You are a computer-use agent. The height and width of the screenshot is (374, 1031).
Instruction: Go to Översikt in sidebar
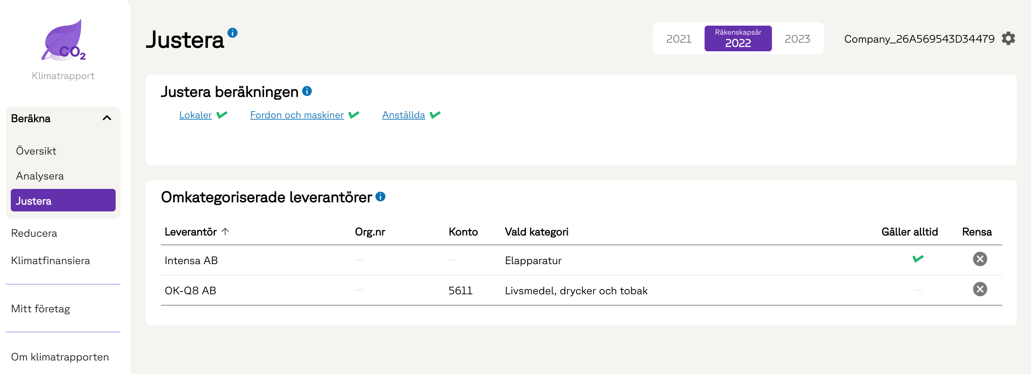point(36,151)
